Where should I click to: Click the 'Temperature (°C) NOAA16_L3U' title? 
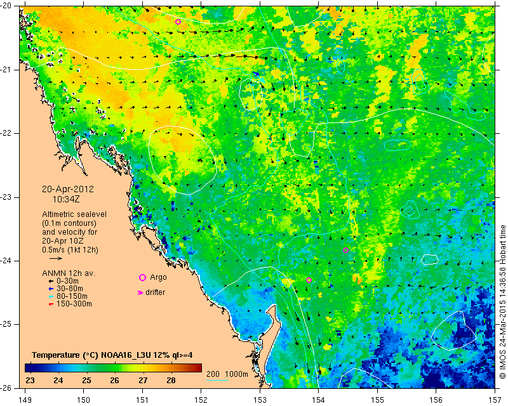(91, 355)
